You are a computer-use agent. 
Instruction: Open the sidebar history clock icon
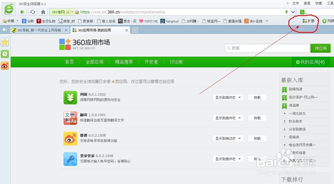pos(5,54)
